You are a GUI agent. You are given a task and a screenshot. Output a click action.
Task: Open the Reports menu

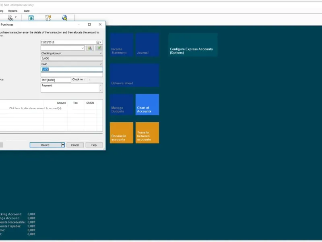click(x=13, y=11)
